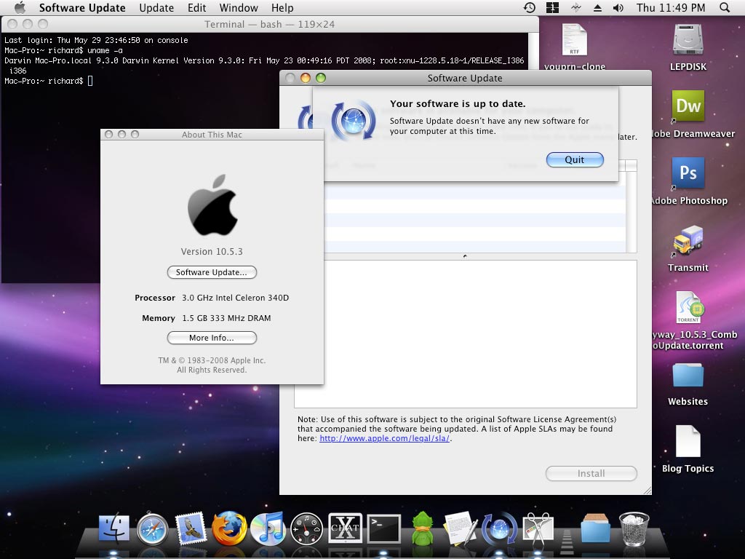Open the apple.com/legal/sla link

coord(384,438)
